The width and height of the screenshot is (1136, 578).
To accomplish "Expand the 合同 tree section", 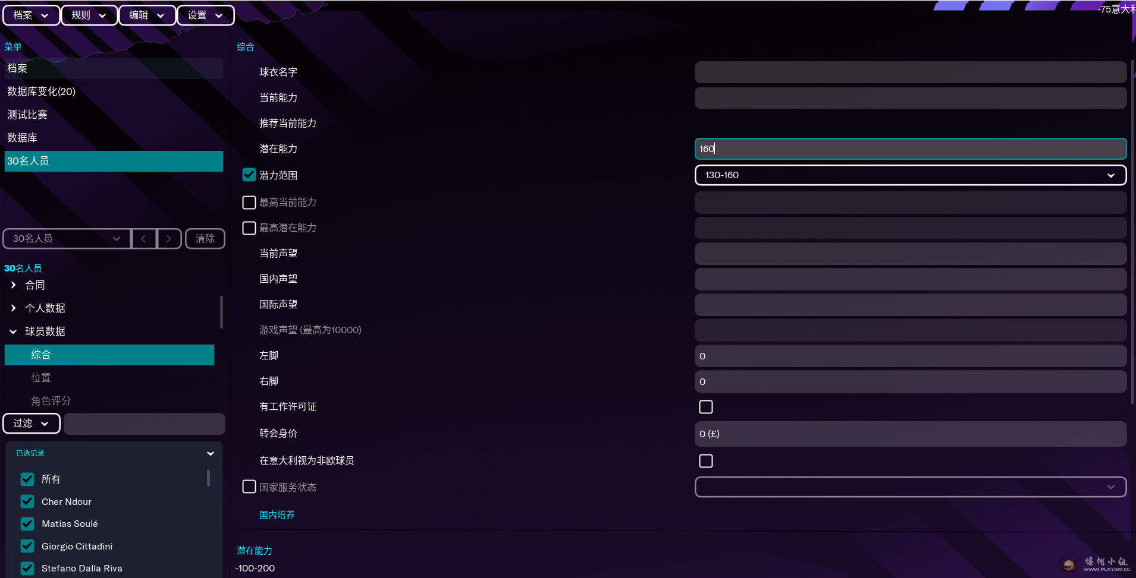I will click(13, 285).
